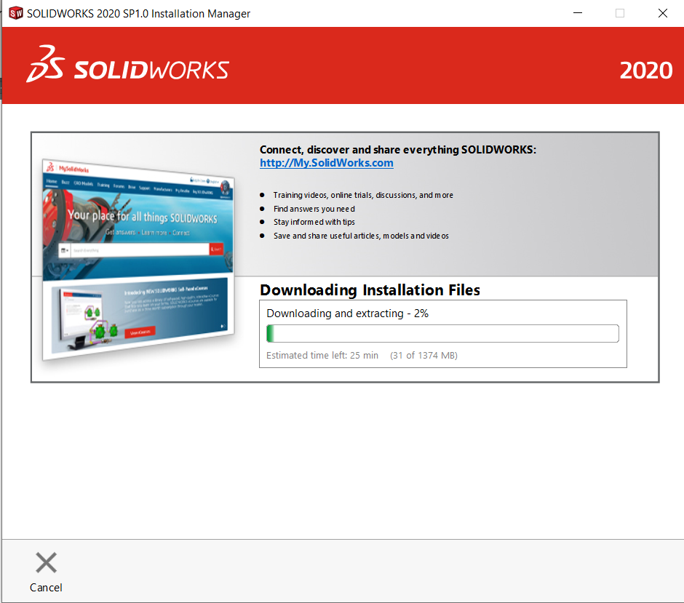Open the http://My.SolidWorks.com link
684x603 pixels.
(326, 163)
